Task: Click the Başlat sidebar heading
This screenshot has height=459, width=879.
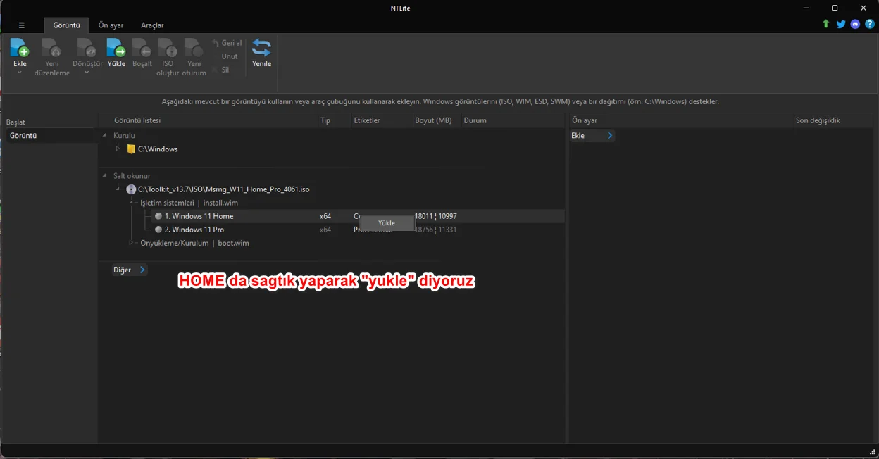Action: [x=15, y=122]
